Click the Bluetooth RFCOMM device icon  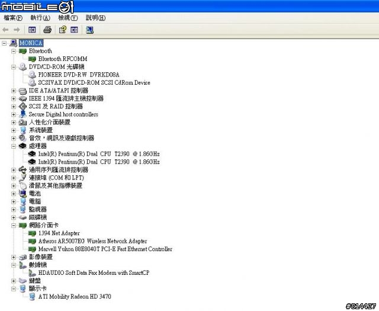32,59
